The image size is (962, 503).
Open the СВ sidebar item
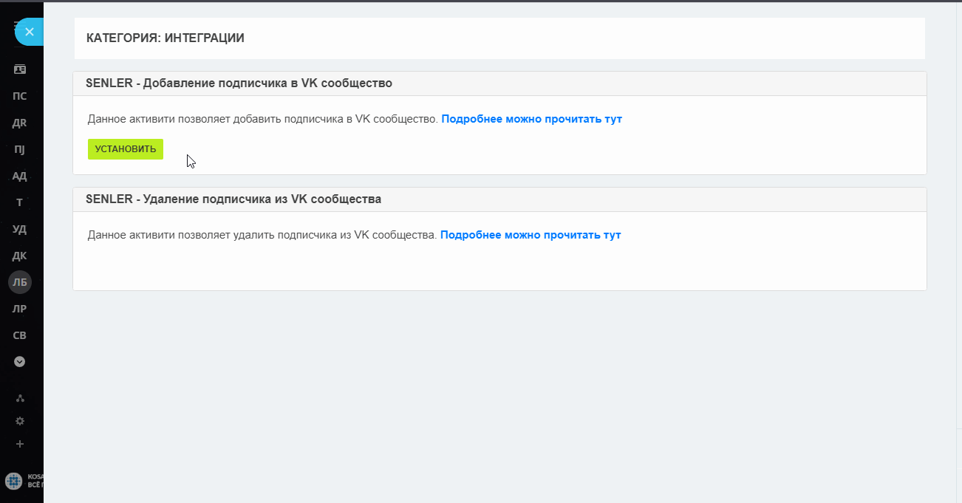click(x=20, y=335)
